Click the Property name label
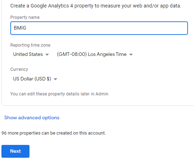Viewport: 194px width, 162px height. (x=25, y=17)
